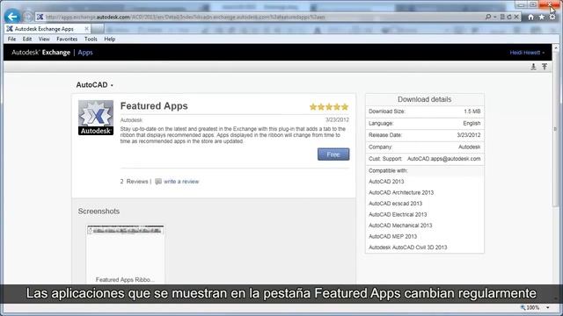Open the browser Home icon
This screenshot has height=316, width=563.
530,17
